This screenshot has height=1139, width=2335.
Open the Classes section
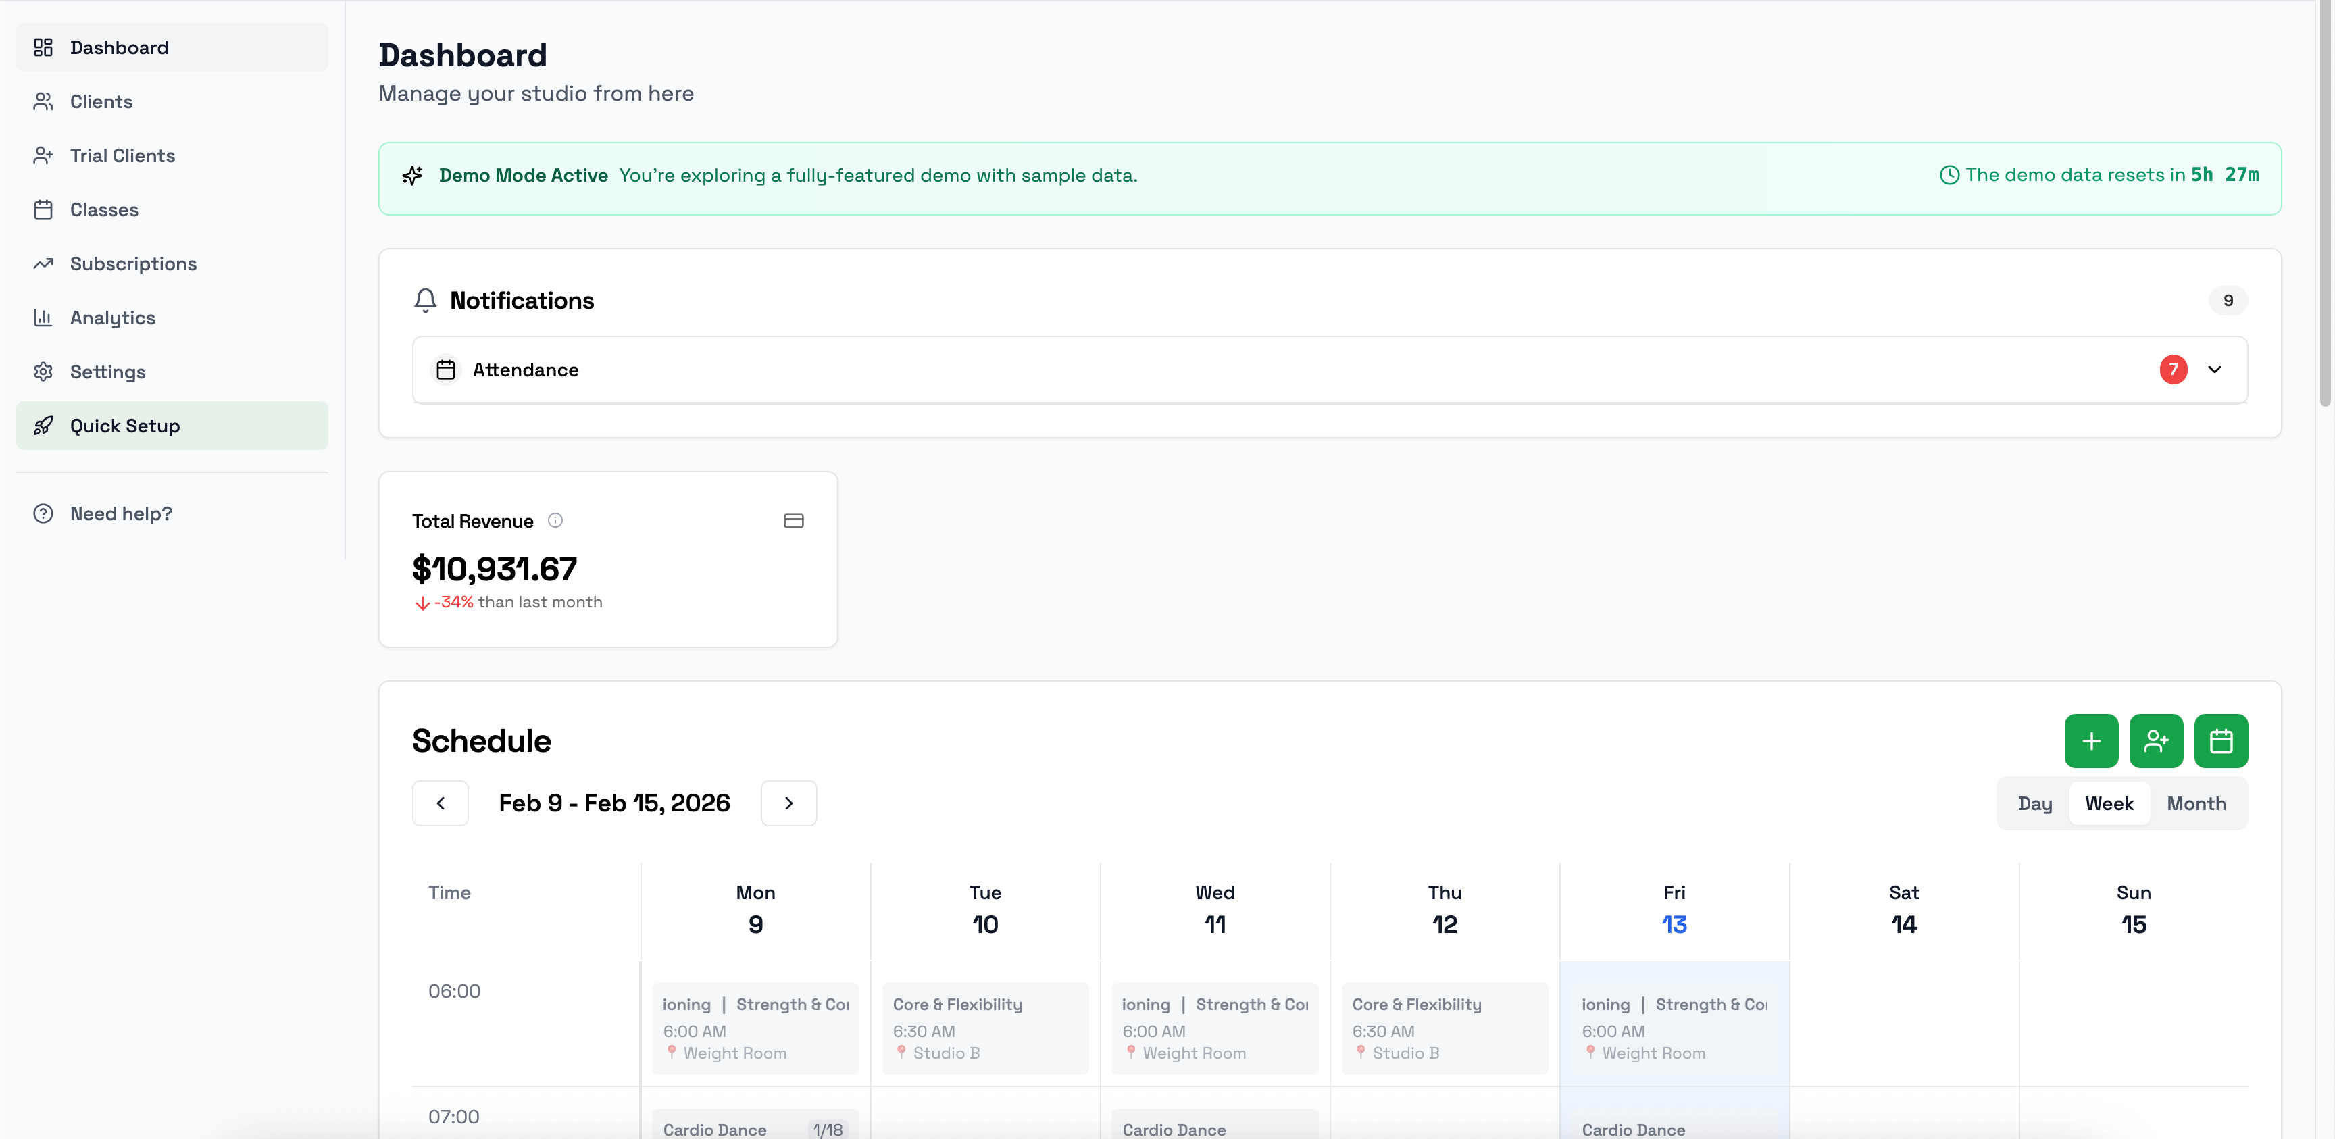pyautogui.click(x=103, y=209)
